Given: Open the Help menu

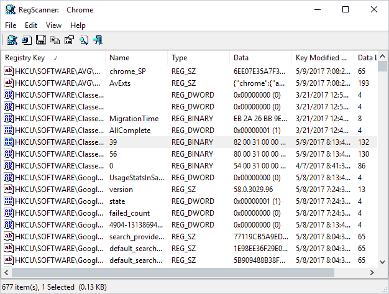Looking at the screenshot, I should pos(78,25).
